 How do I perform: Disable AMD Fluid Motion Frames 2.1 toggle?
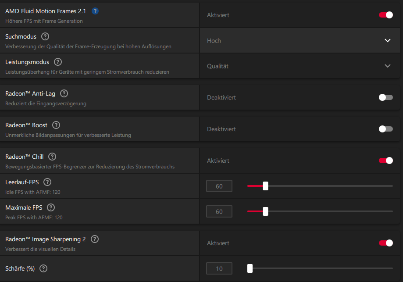[386, 15]
